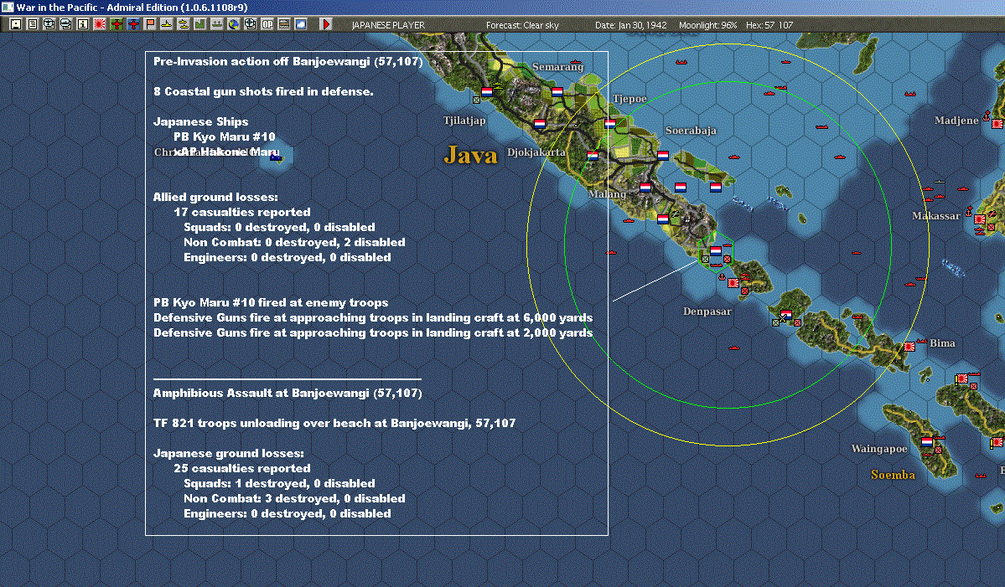Open the weather cloud toolbar icon
1005x587 pixels.
coord(301,24)
